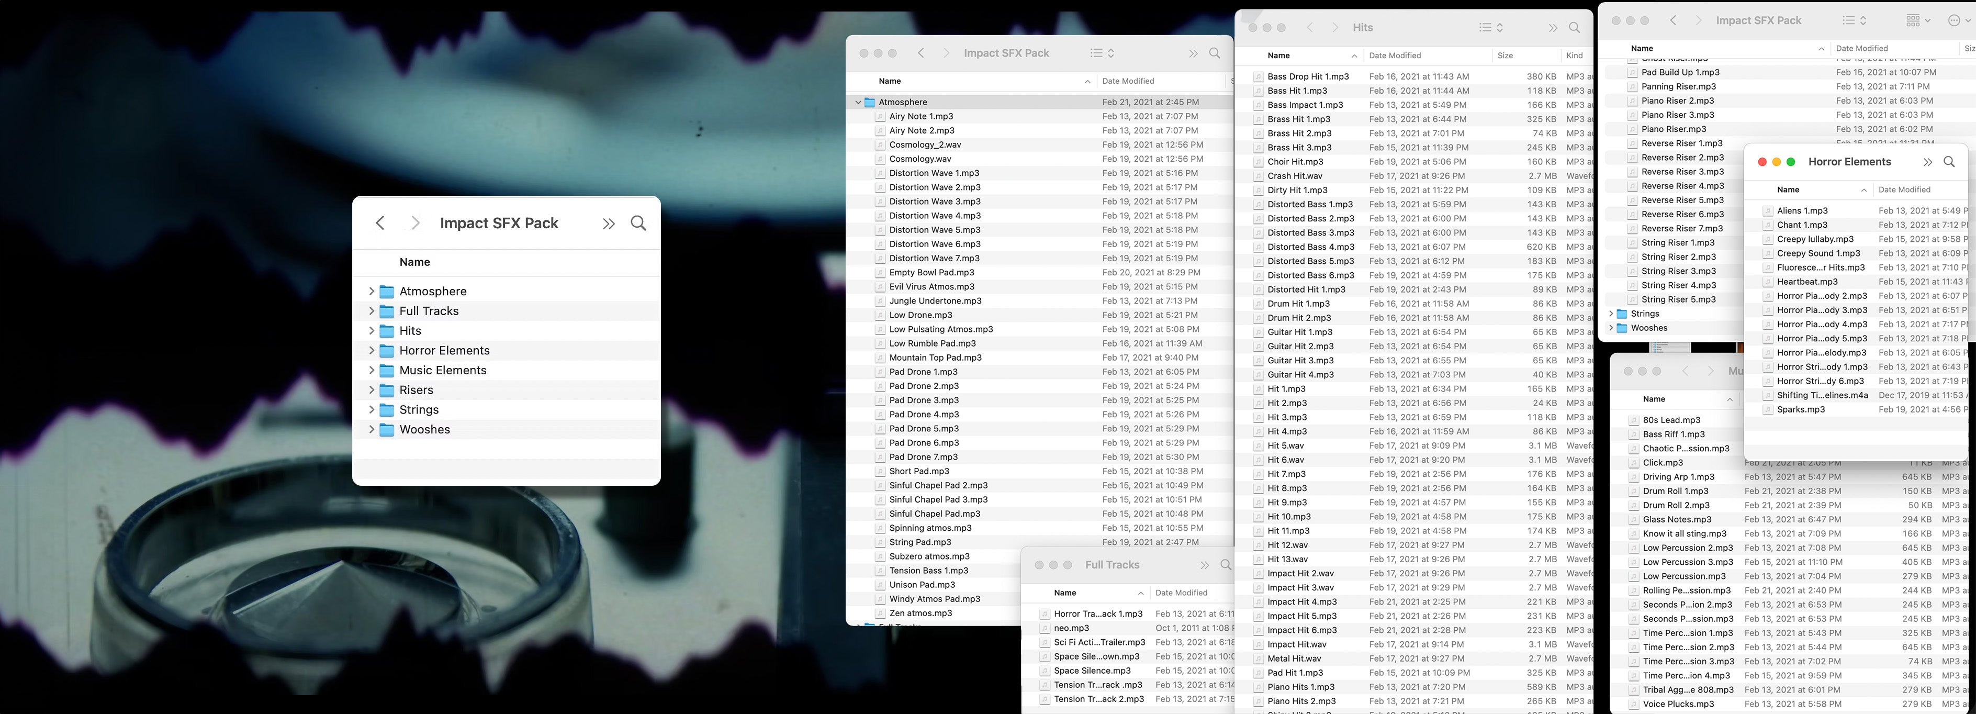This screenshot has width=1976, height=714.
Task: Expand the Risers folder disclosure arrow
Action: pos(372,391)
